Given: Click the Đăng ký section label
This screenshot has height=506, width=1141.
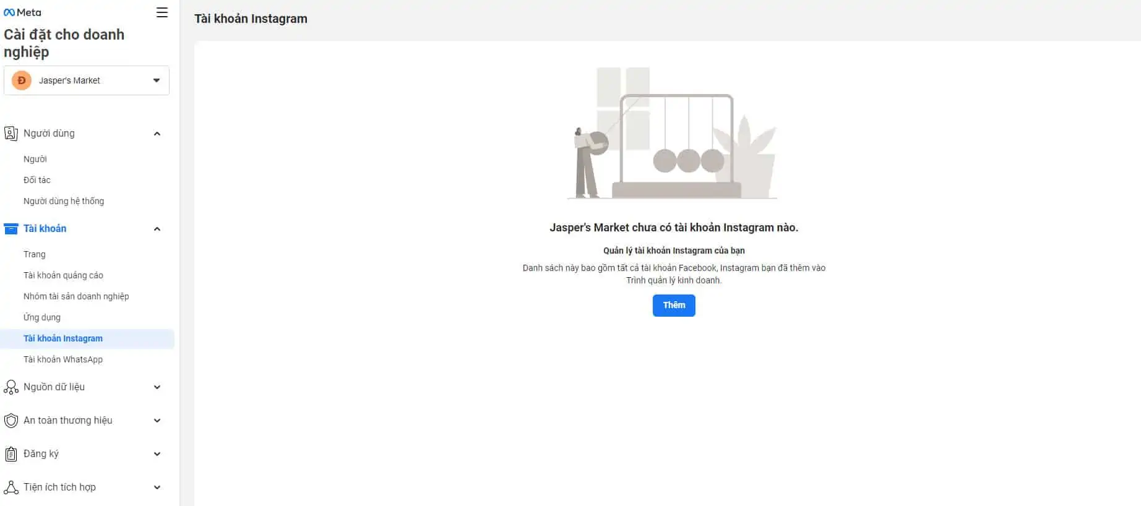Looking at the screenshot, I should (41, 453).
